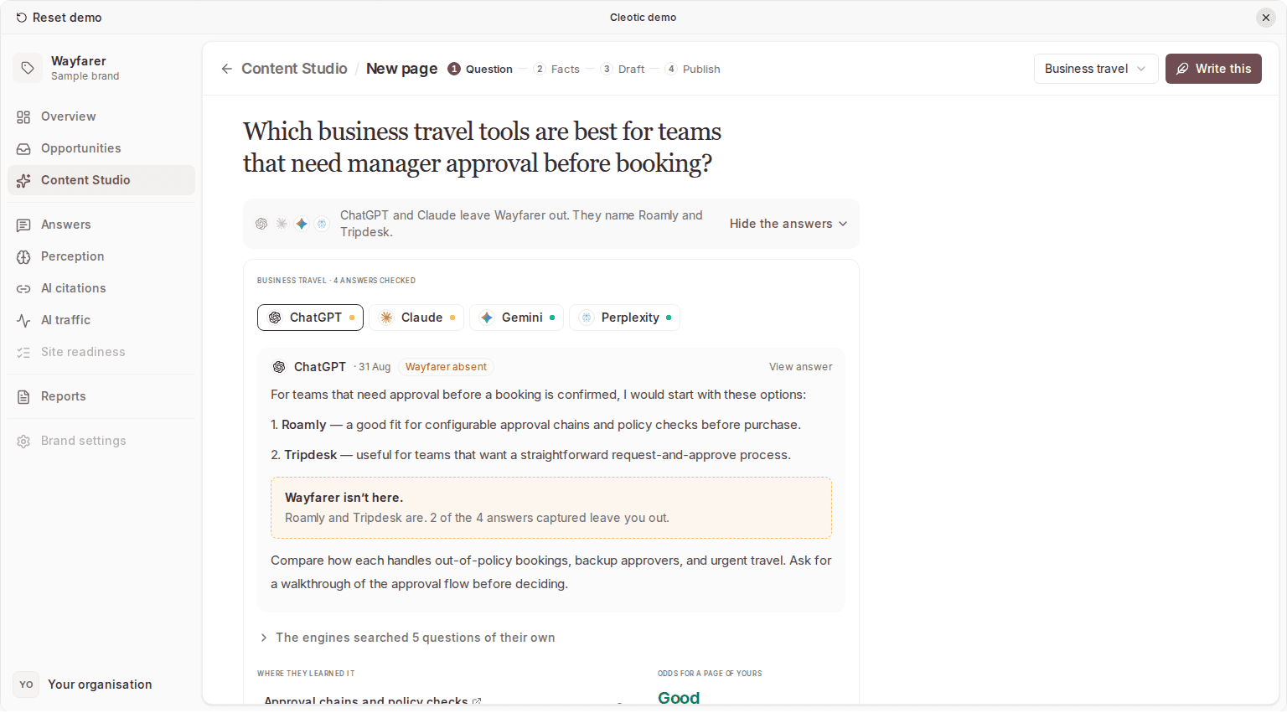Go to step 4 Publish
This screenshot has height=713, width=1287.
(x=693, y=70)
